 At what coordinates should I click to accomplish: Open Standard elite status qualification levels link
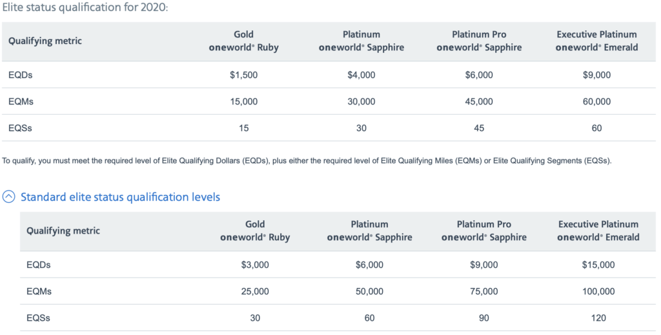(120, 197)
